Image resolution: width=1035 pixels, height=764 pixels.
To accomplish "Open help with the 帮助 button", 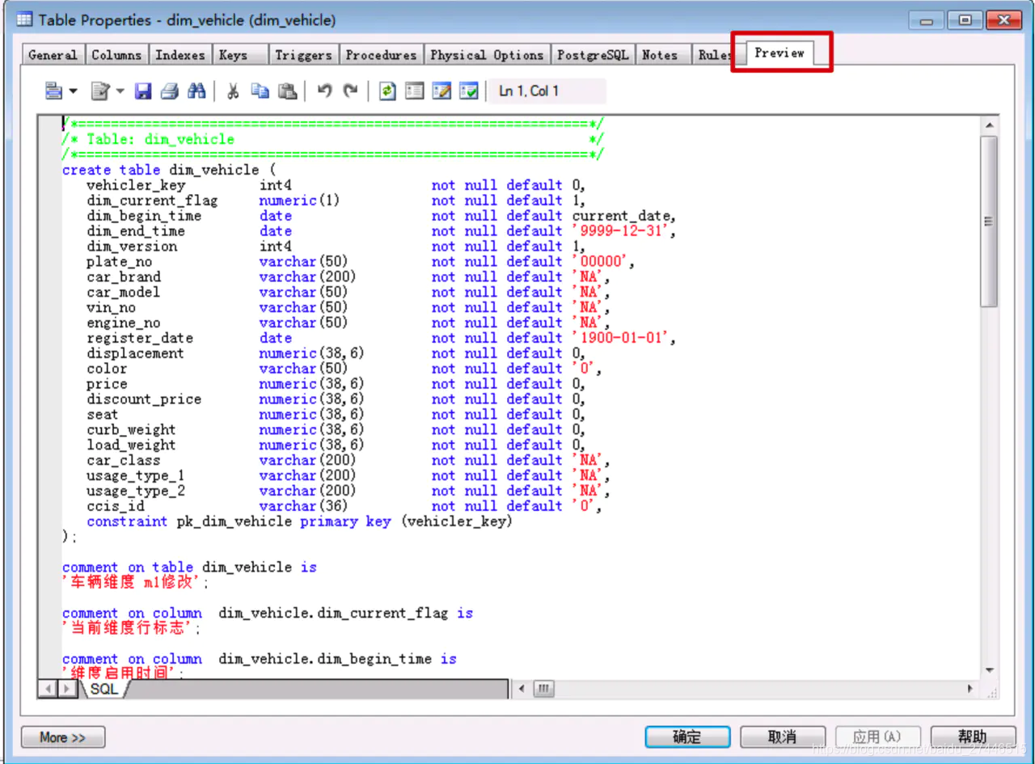I will tap(973, 737).
